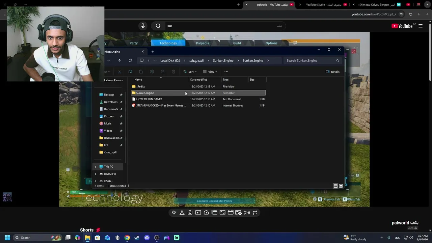Close the Sunken.Engine Explorer tab
432x243 pixels.
(x=143, y=52)
